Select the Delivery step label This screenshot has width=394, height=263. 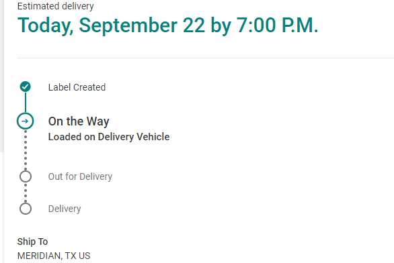click(65, 209)
